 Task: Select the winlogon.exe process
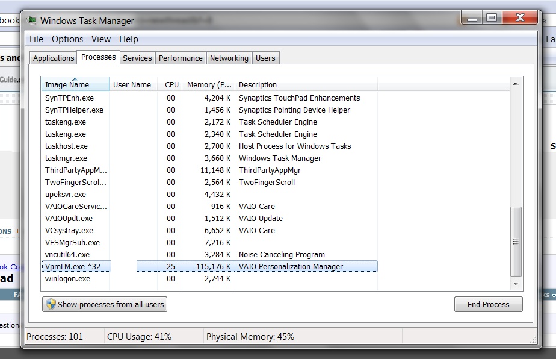209,279
